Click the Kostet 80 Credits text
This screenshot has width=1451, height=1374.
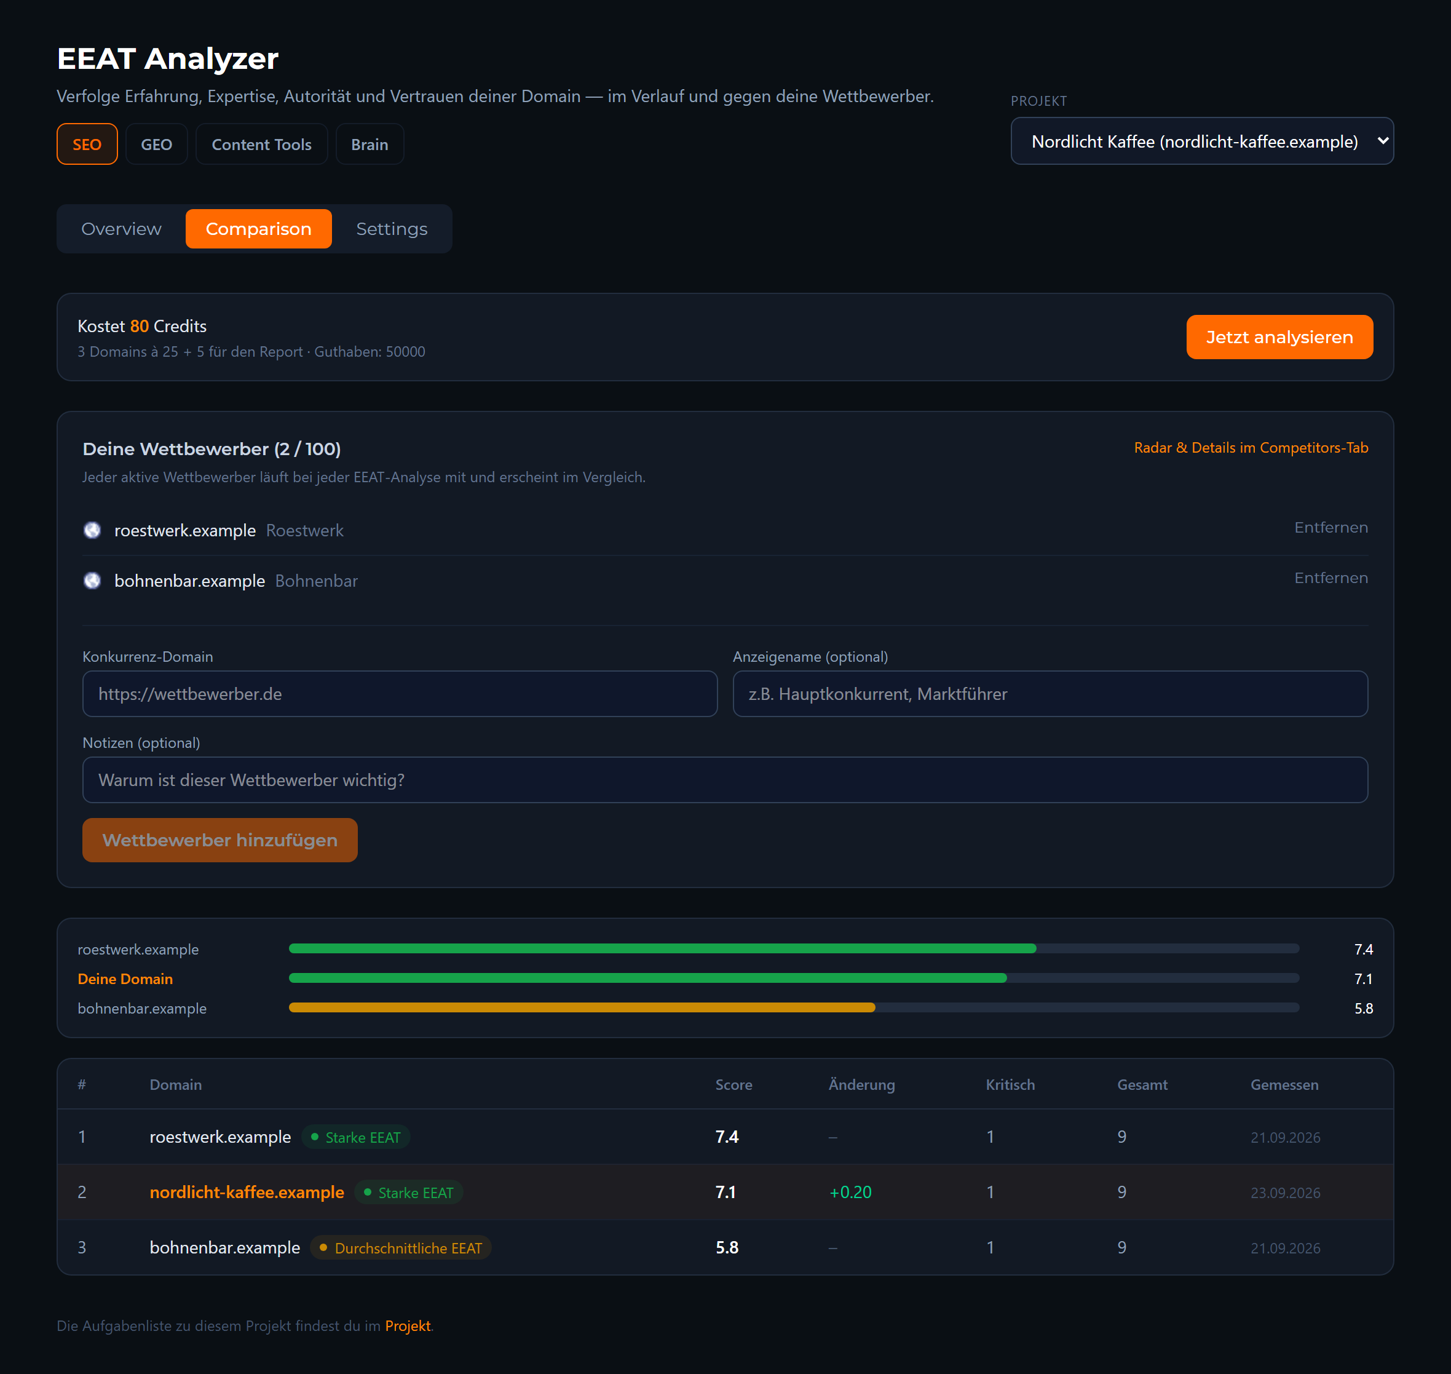pyautogui.click(x=142, y=327)
